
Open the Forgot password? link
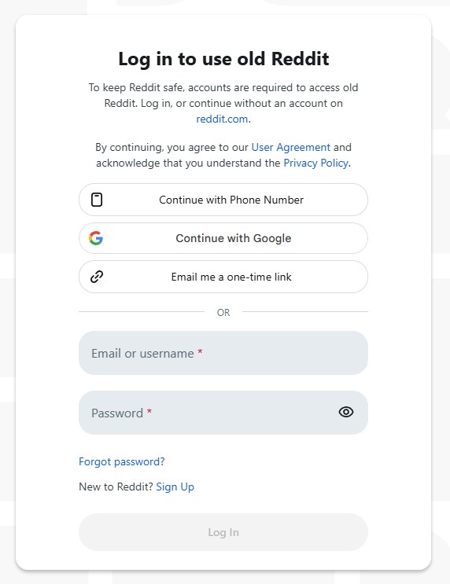pos(121,462)
